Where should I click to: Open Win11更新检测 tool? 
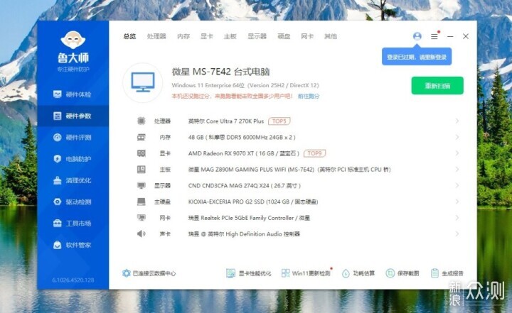tap(306, 273)
